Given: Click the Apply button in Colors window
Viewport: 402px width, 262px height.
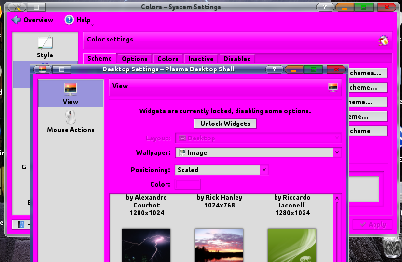Looking at the screenshot, I should point(373,225).
